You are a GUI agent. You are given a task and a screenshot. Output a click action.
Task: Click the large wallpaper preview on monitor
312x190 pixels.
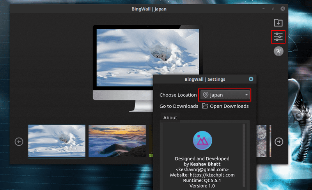point(148,58)
